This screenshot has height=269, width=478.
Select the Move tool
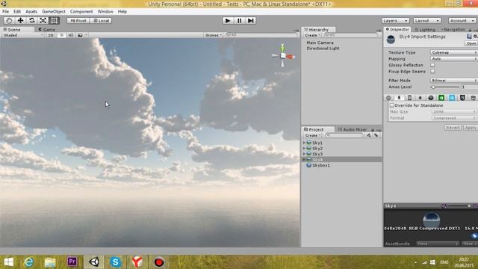point(20,21)
